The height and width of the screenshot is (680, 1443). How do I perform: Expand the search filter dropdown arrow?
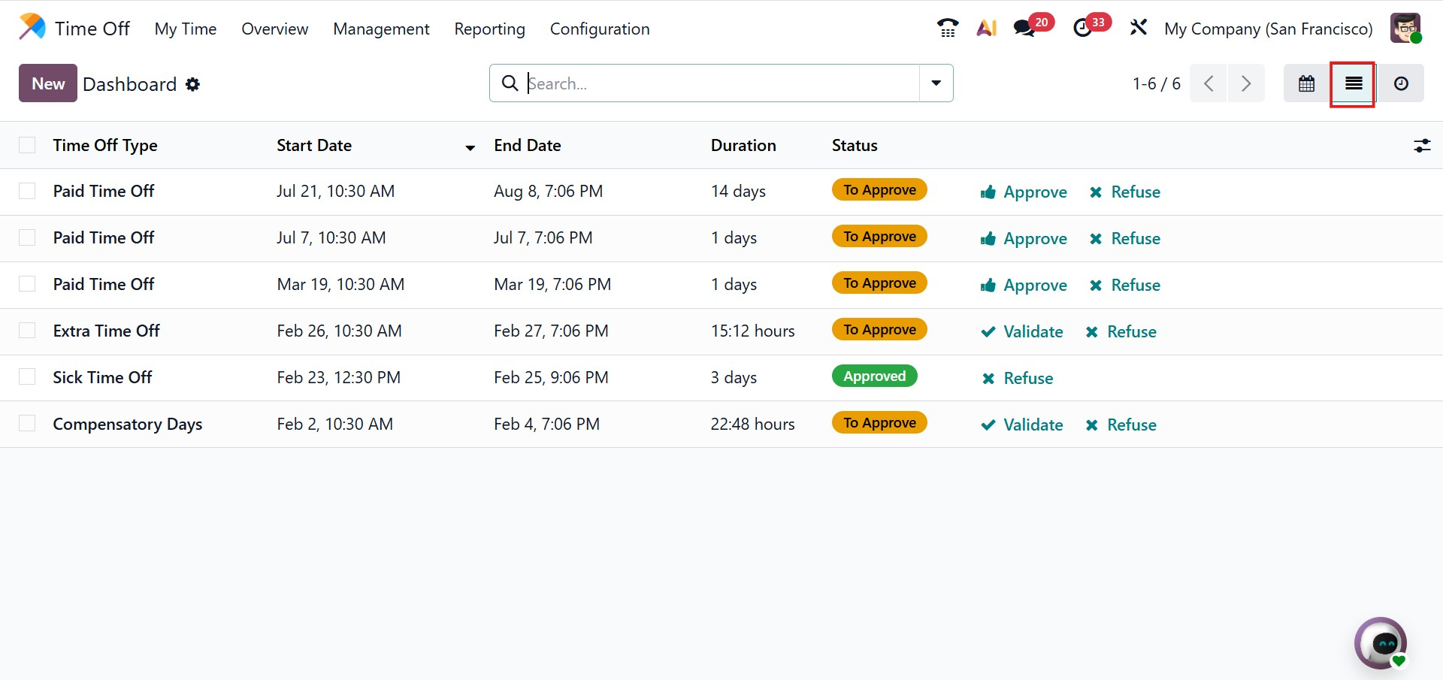point(936,83)
